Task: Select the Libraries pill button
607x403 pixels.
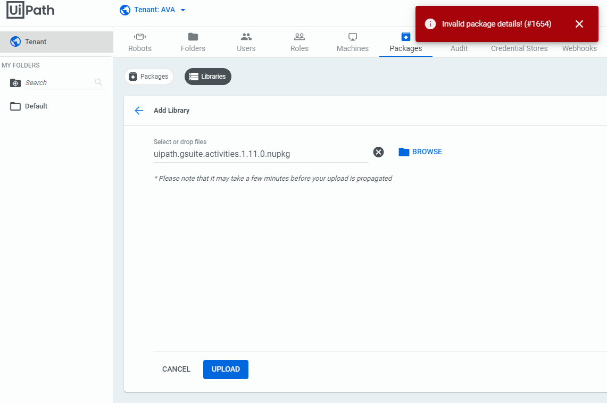Action: pos(208,77)
